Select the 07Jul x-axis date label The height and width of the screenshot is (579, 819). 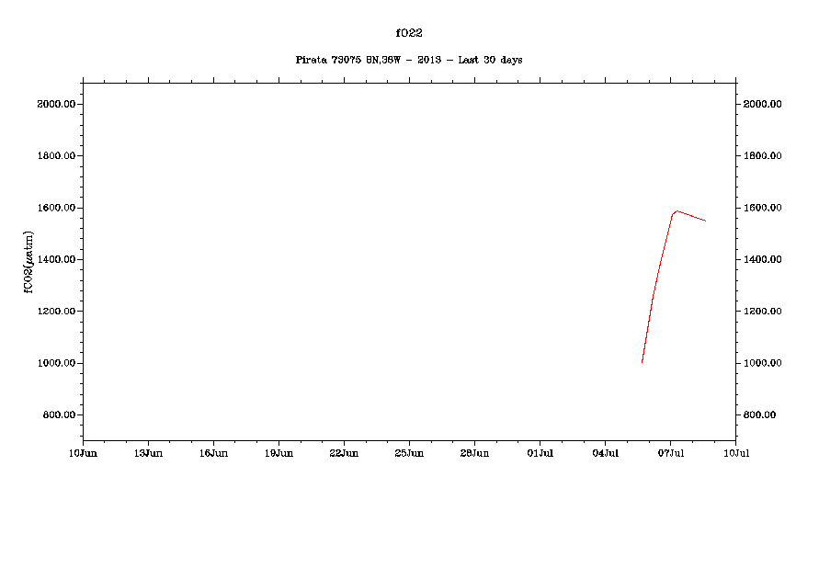coord(670,453)
